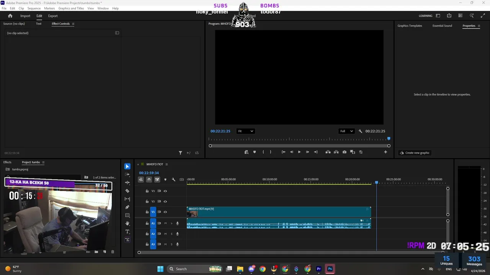Open timeline display settings wrench
This screenshot has height=275, width=490.
(173, 180)
